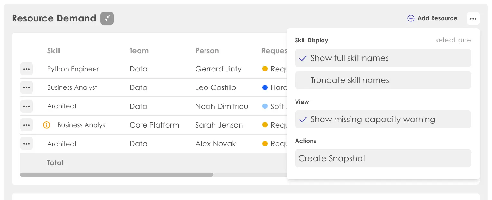This screenshot has height=200, width=492.
Task: Click the Actions section label
Action: (305, 141)
